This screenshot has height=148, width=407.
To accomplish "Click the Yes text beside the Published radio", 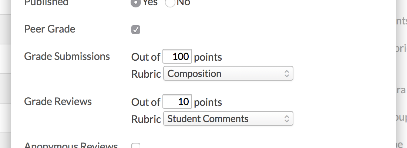I will (150, 2).
